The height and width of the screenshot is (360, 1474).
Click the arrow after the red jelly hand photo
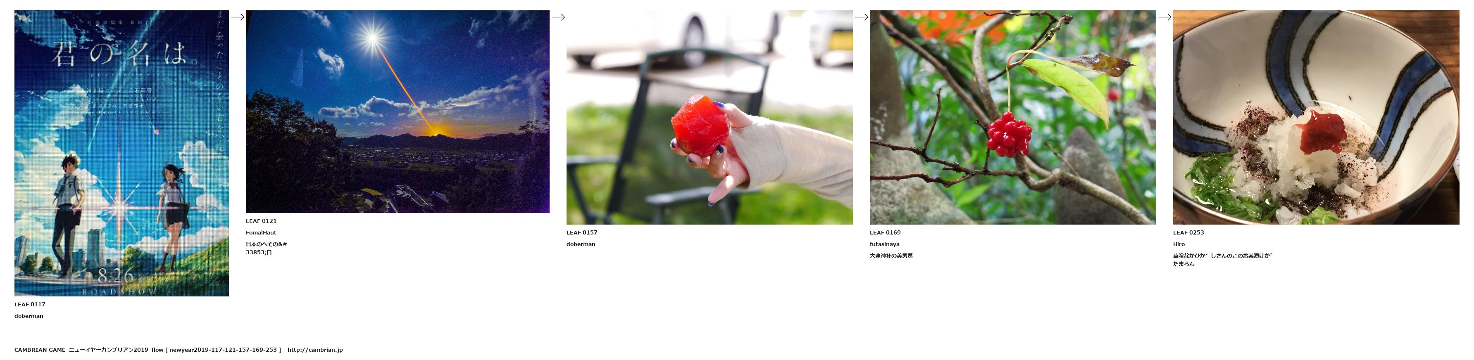pos(861,17)
